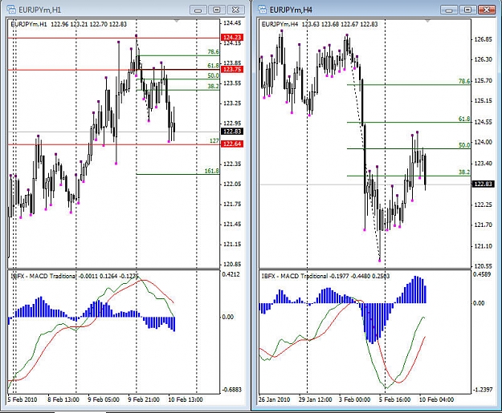
Task: Select the 78.6 Fibonacci level in H1 chart
Action: click(x=213, y=52)
